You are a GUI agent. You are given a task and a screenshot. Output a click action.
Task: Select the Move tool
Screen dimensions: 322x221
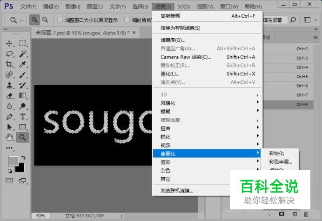(x=9, y=44)
